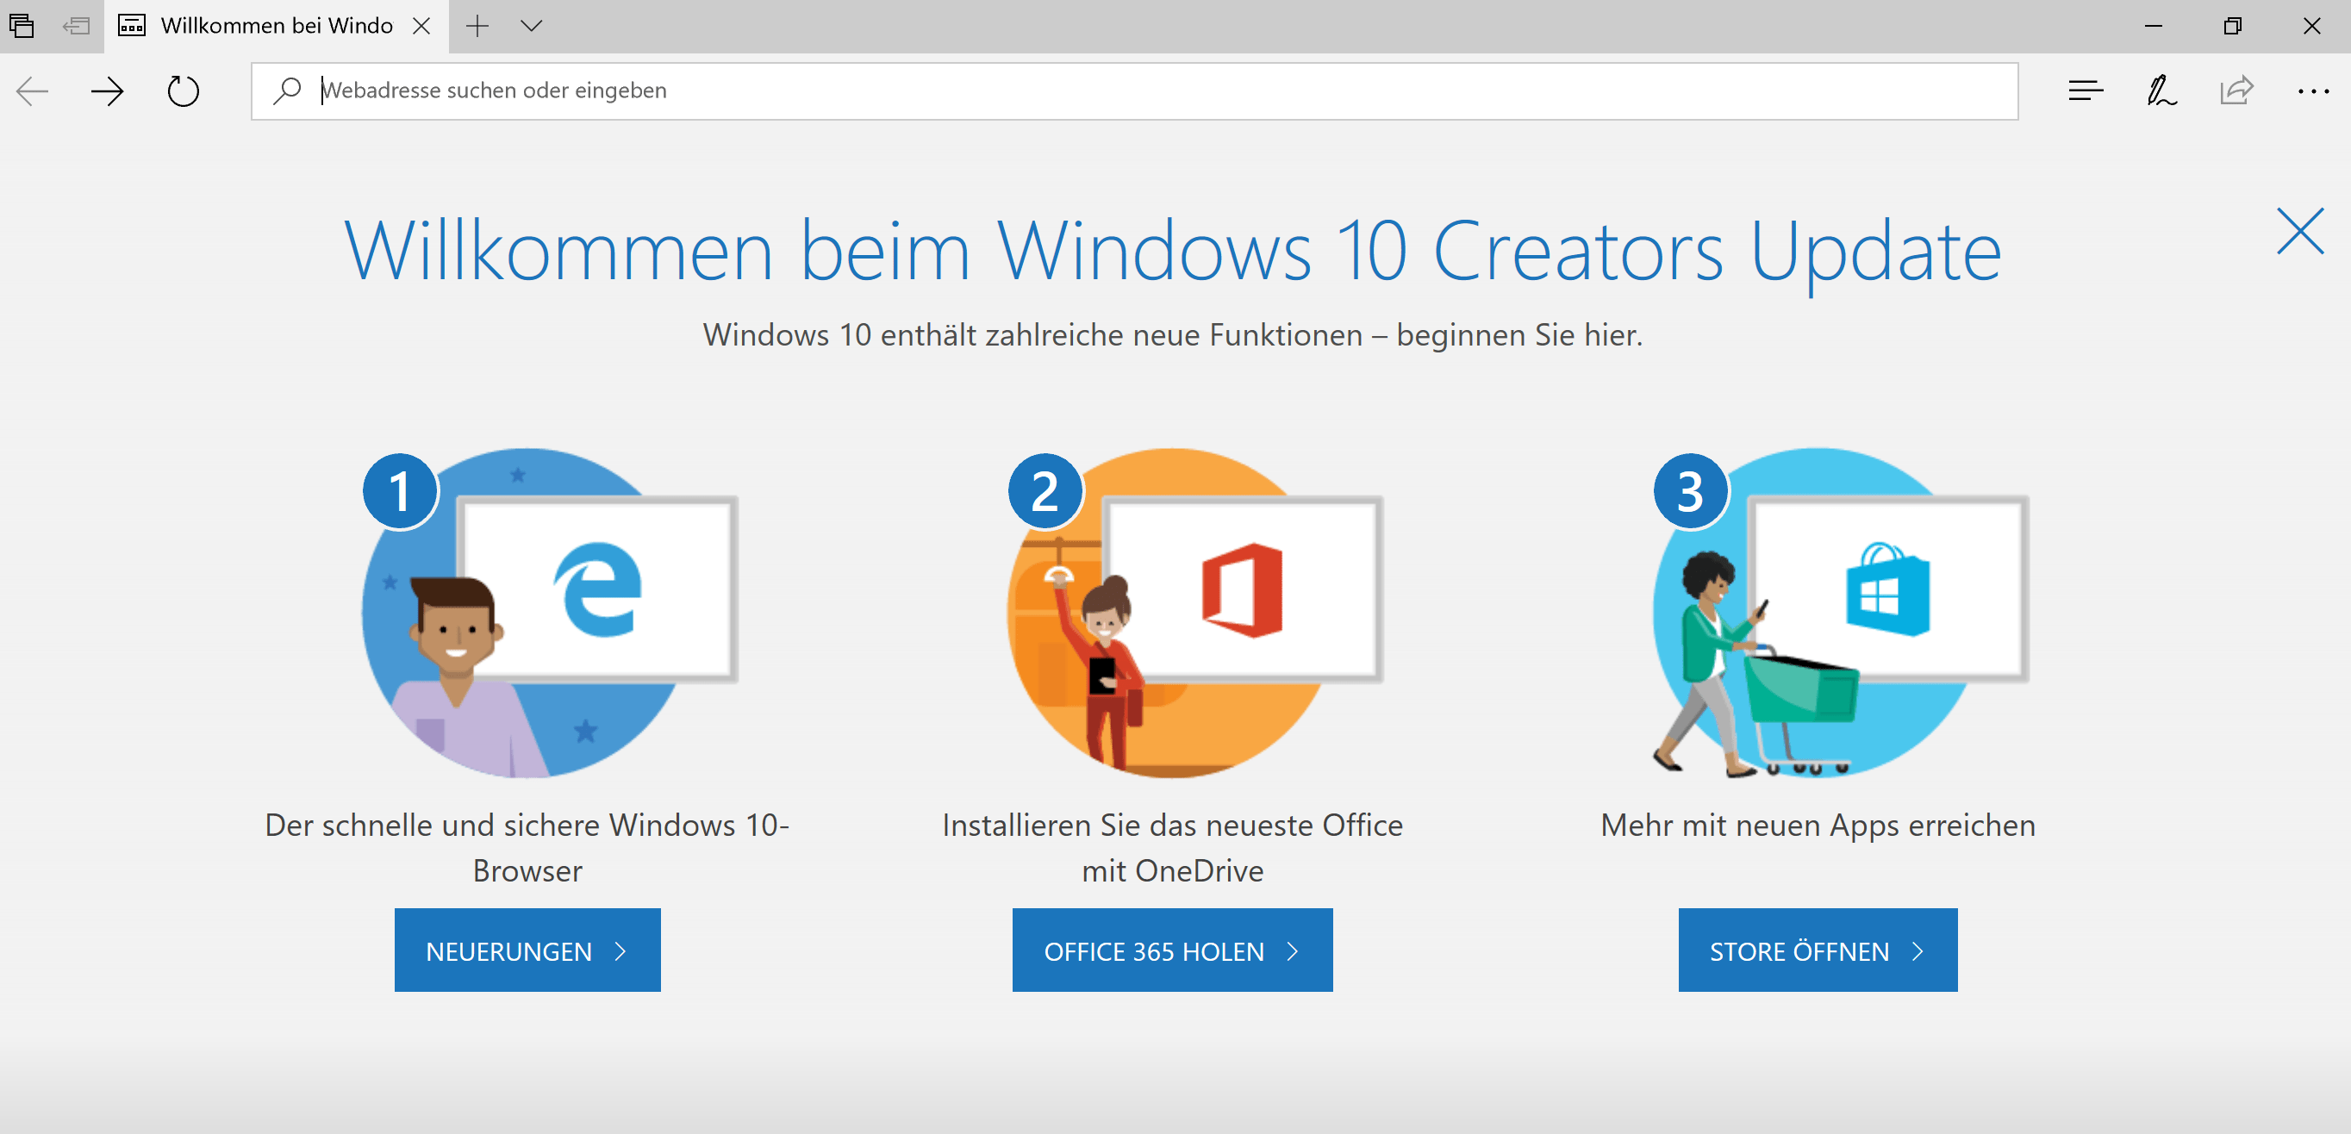Click the Office logo illustration thumbnail
2351x1134 pixels.
pyautogui.click(x=1242, y=589)
